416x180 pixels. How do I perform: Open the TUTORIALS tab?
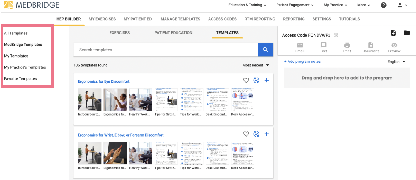point(349,19)
